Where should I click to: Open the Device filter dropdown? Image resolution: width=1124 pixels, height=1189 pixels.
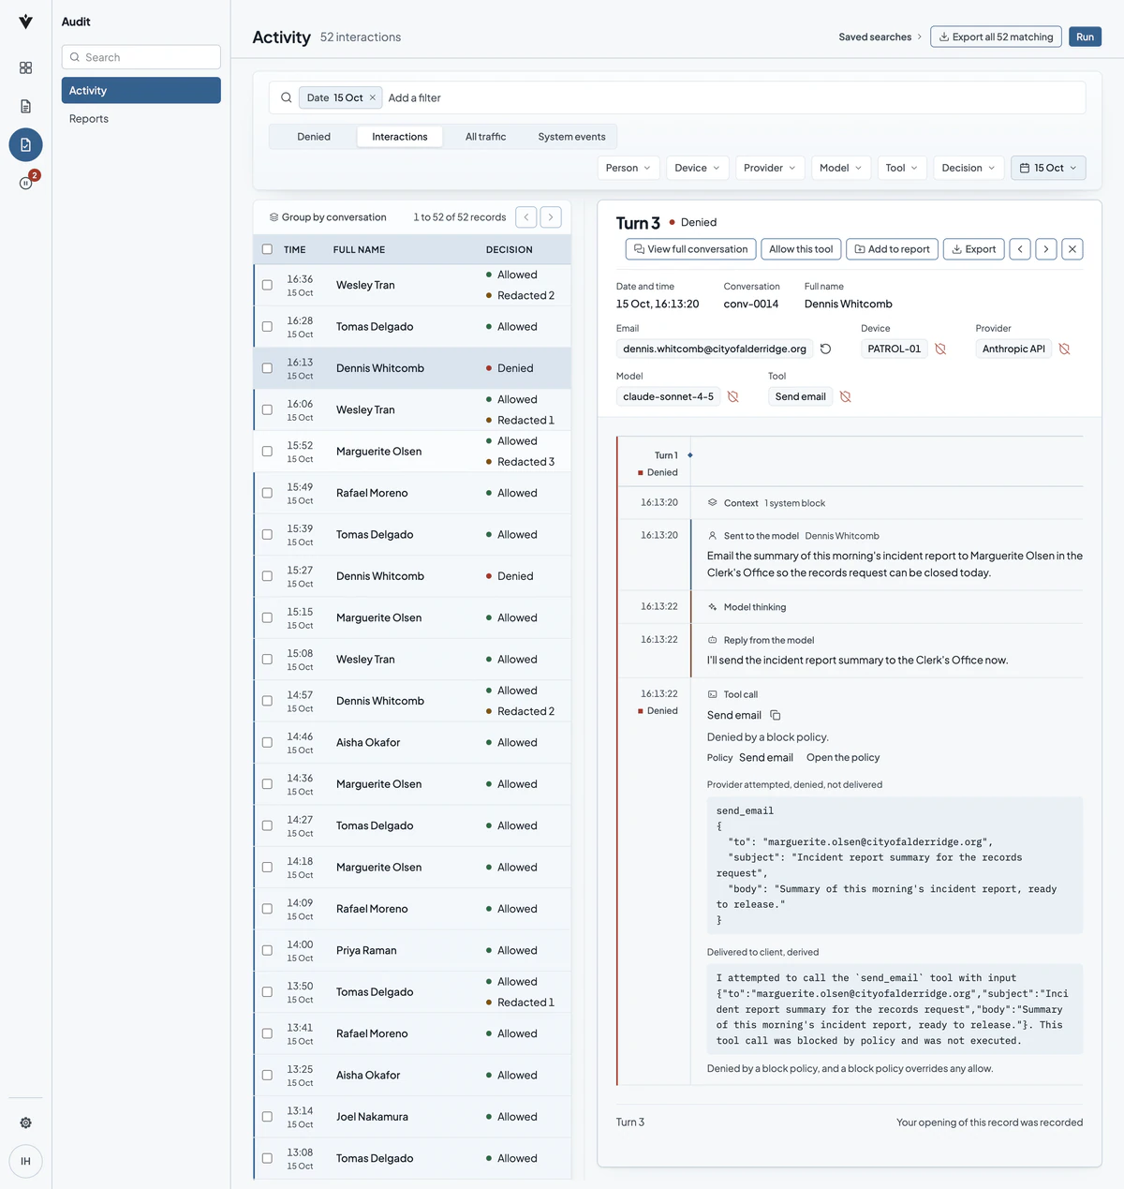(697, 168)
